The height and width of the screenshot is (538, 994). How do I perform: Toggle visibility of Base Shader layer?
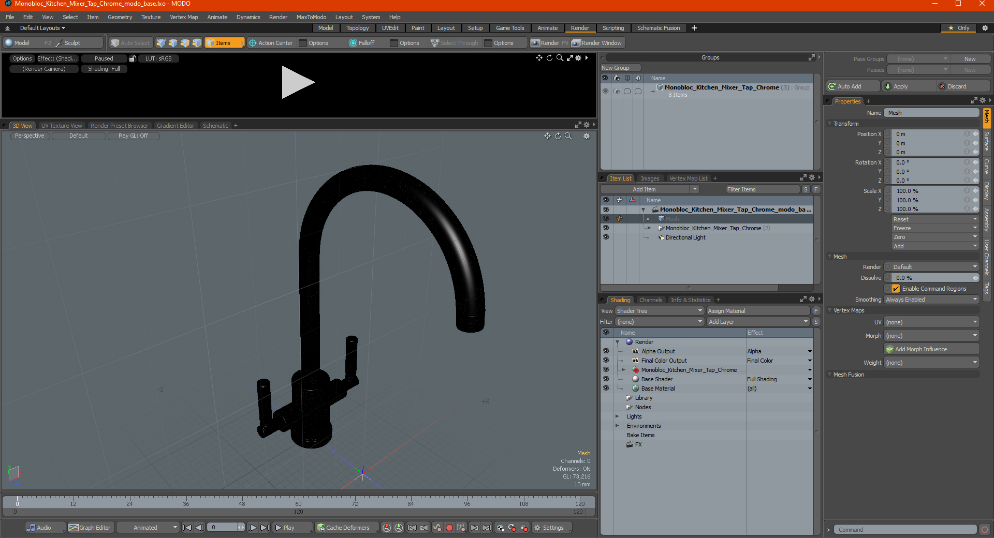(x=606, y=379)
